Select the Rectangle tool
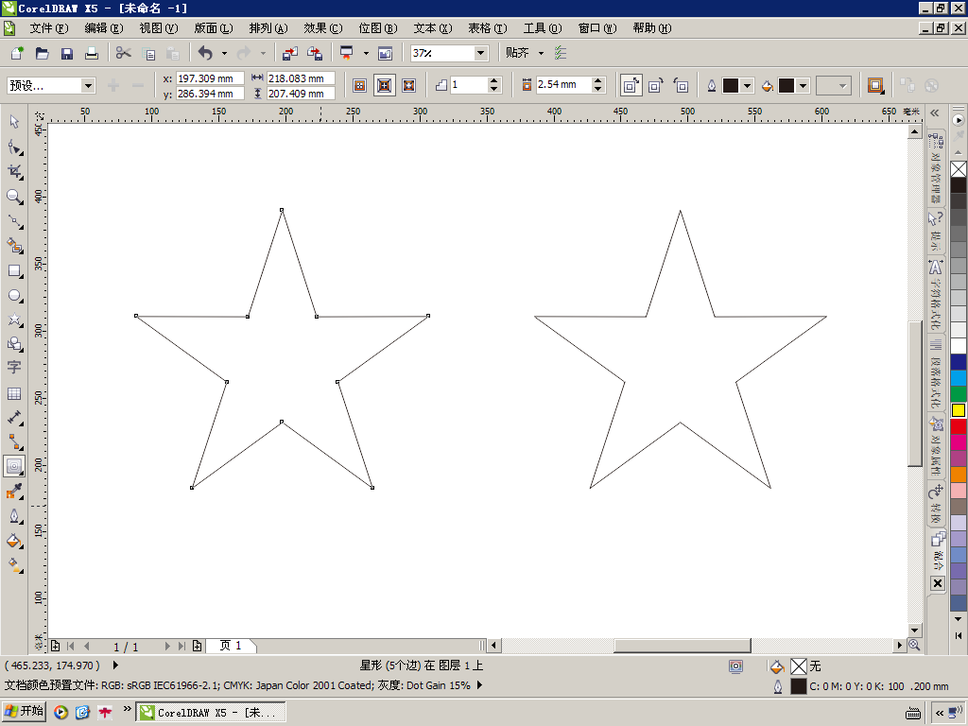The height and width of the screenshot is (726, 968). pyautogui.click(x=14, y=270)
